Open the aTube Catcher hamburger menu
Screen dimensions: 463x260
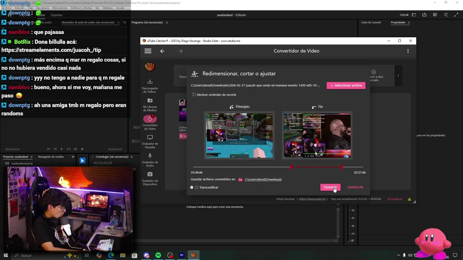pyautogui.click(x=148, y=51)
